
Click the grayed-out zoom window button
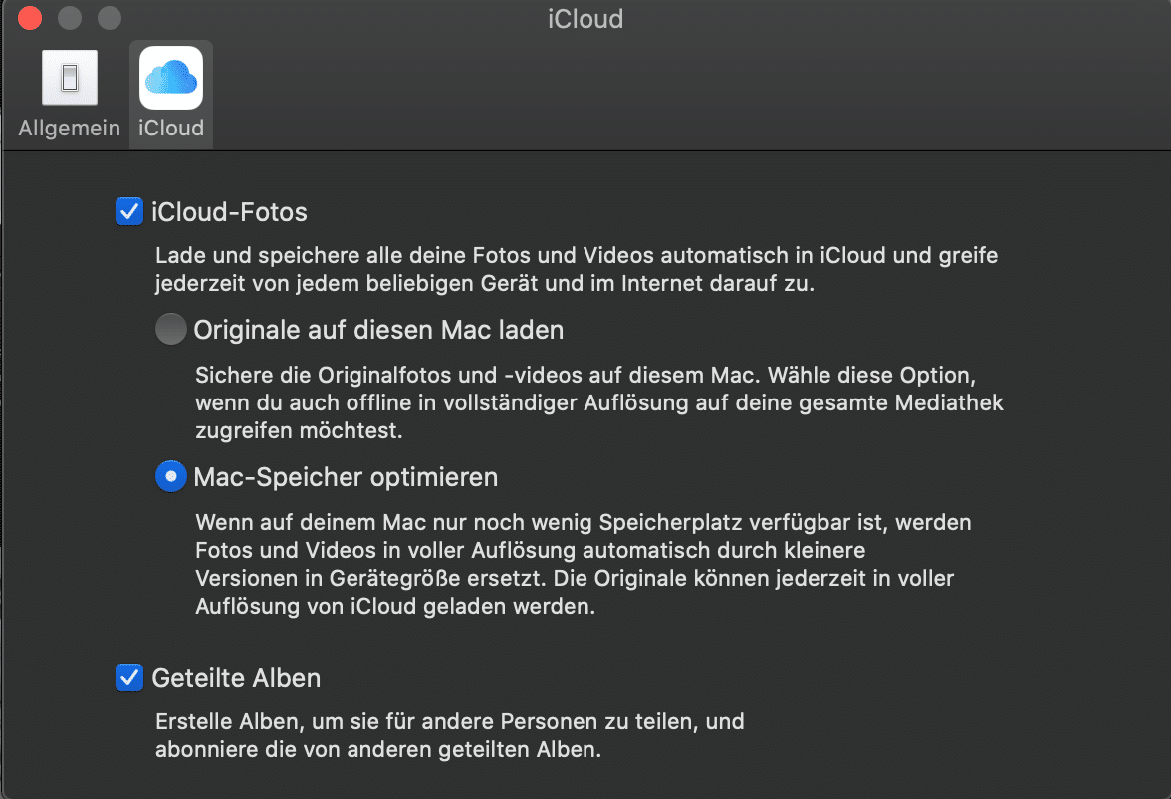110,17
